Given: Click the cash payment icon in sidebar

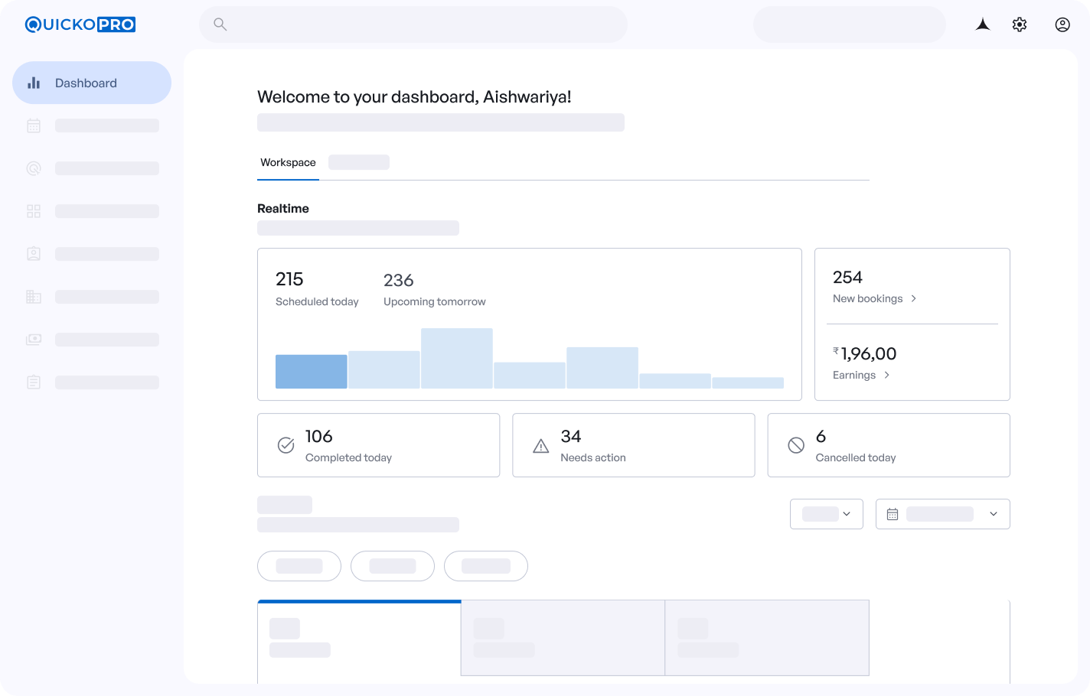Looking at the screenshot, I should tap(34, 340).
